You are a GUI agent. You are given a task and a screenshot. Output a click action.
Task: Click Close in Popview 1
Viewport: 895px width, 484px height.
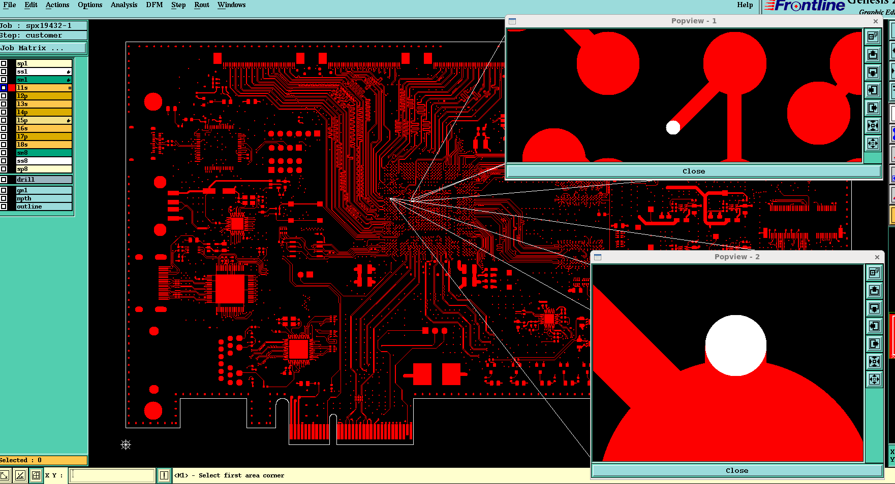[x=694, y=171]
